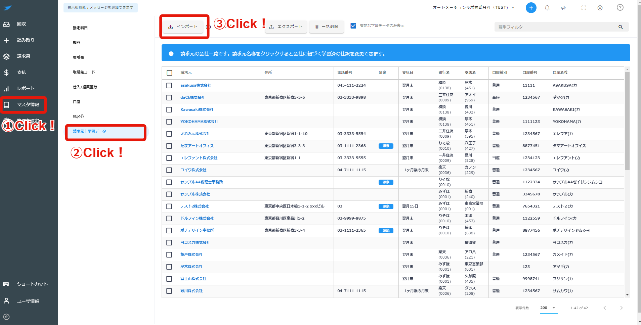Uncheck 有効な学習データのみ表示 checkbox
This screenshot has height=325, width=641.
[x=353, y=26]
